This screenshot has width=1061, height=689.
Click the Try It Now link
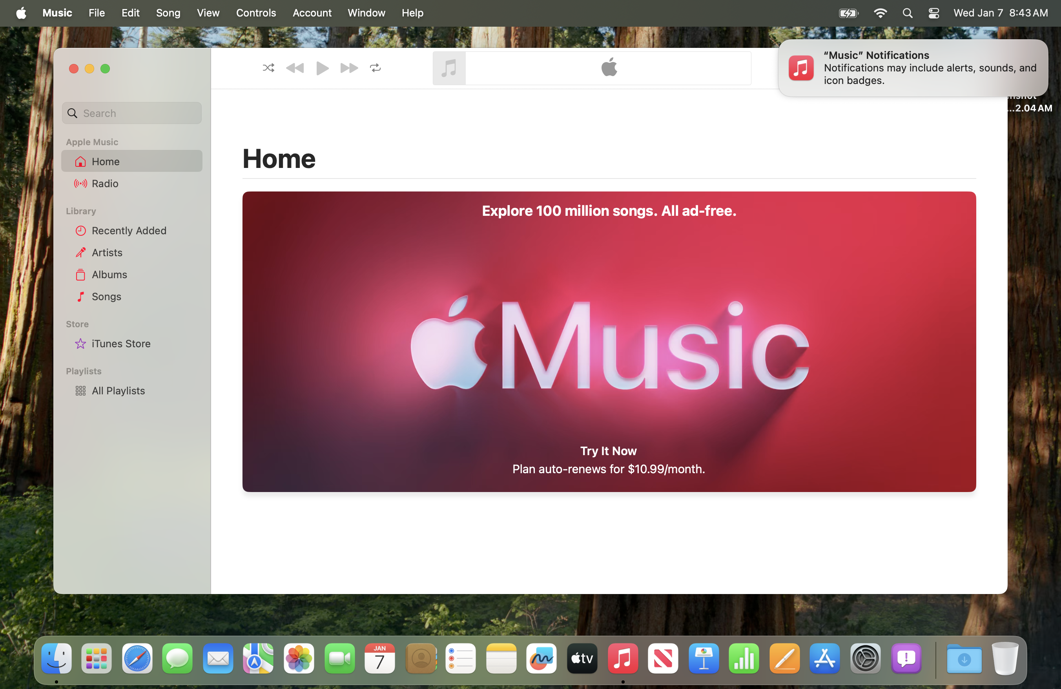[608, 451]
